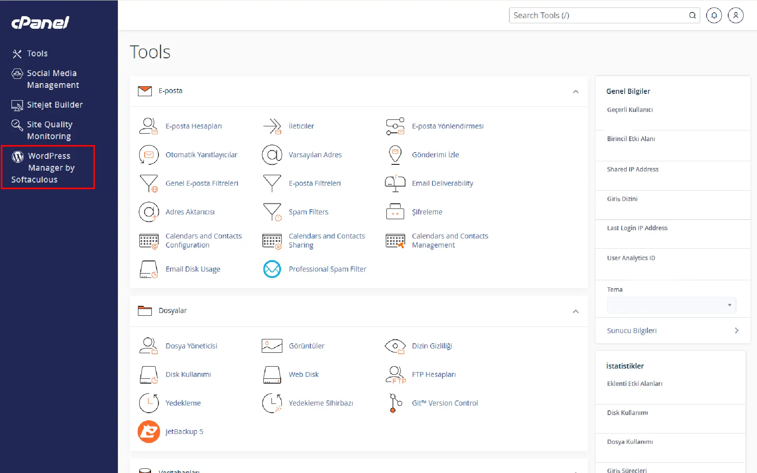757x473 pixels.
Task: Open the E-posta Hesapları icon
Action: pyautogui.click(x=149, y=126)
